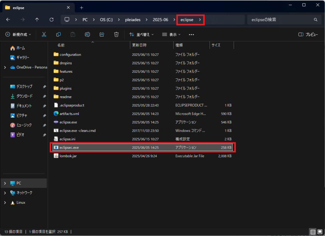325x236 pixels.
Task: Toggle the プレビュー preview pane
Action: [x=308, y=34]
